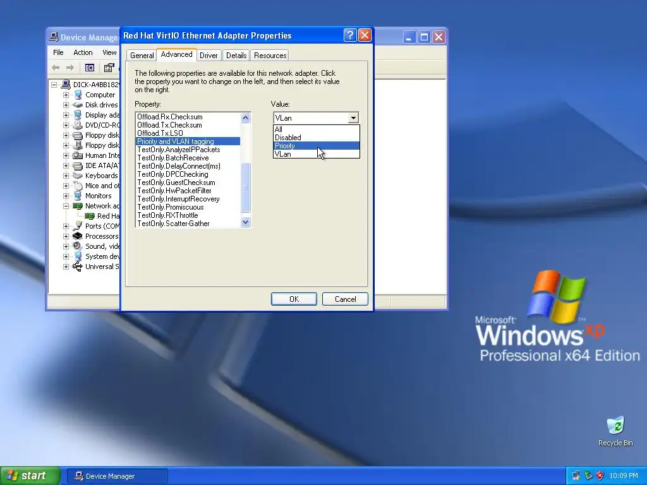647x485 pixels.
Task: Select Offload.Tx.LSO property
Action: [188, 133]
